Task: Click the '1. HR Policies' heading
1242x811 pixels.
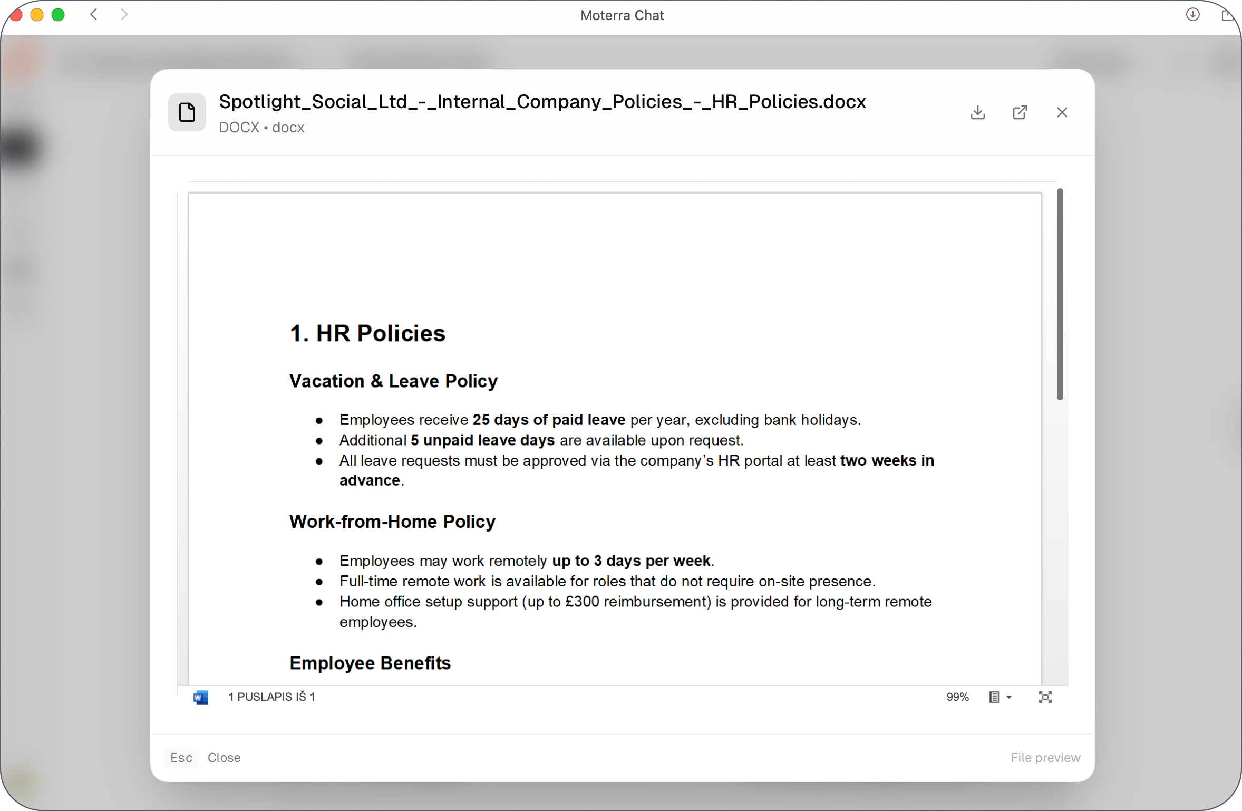Action: pos(367,333)
